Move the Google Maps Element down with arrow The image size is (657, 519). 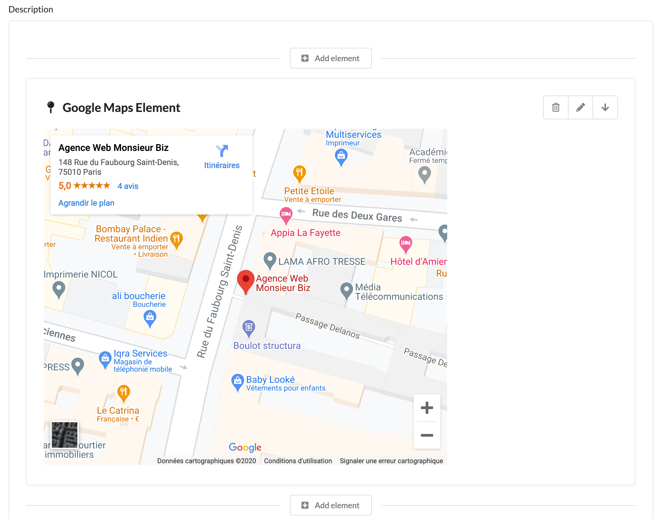point(605,108)
